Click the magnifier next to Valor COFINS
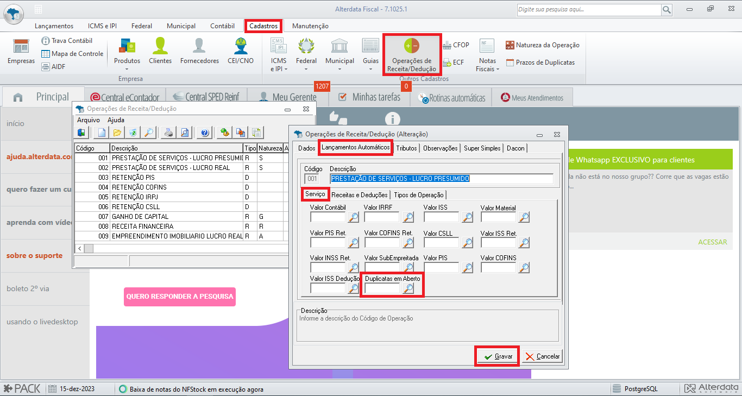The height and width of the screenshot is (396, 742). point(524,267)
